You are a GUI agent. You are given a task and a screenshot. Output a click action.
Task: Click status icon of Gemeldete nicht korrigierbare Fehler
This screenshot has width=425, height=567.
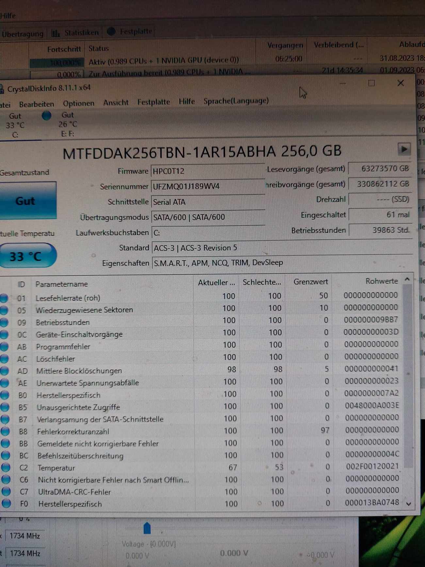[x=5, y=444]
